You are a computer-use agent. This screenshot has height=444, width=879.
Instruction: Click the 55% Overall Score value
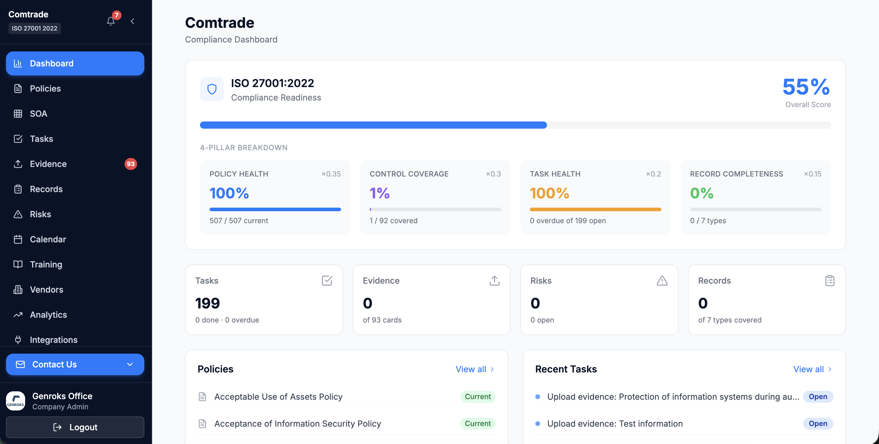tap(806, 87)
